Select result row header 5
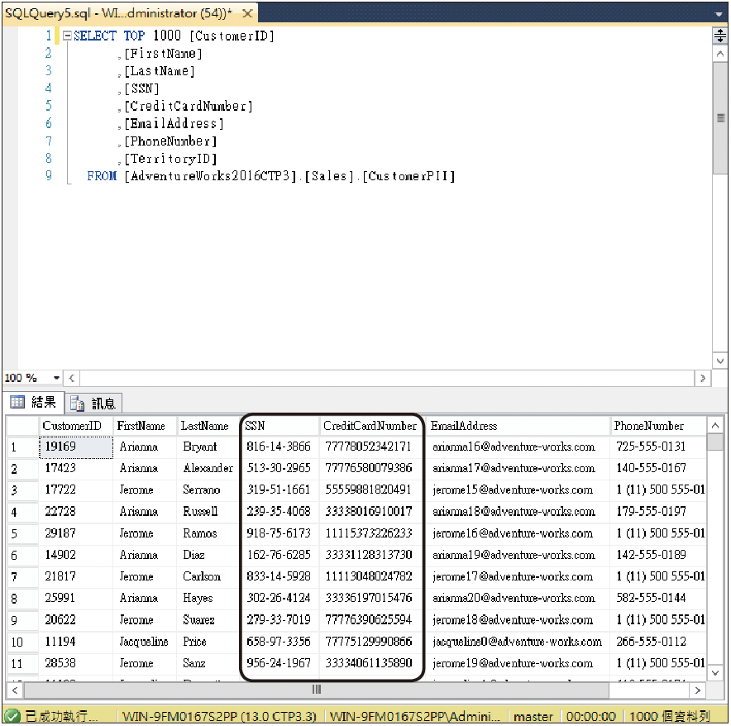This screenshot has height=726, width=731. 22,533
